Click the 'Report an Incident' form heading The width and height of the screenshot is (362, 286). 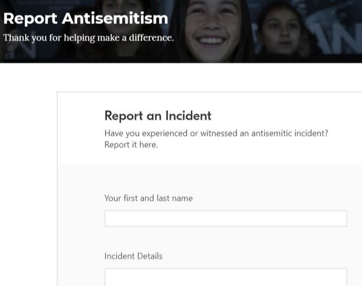pyautogui.click(x=158, y=116)
